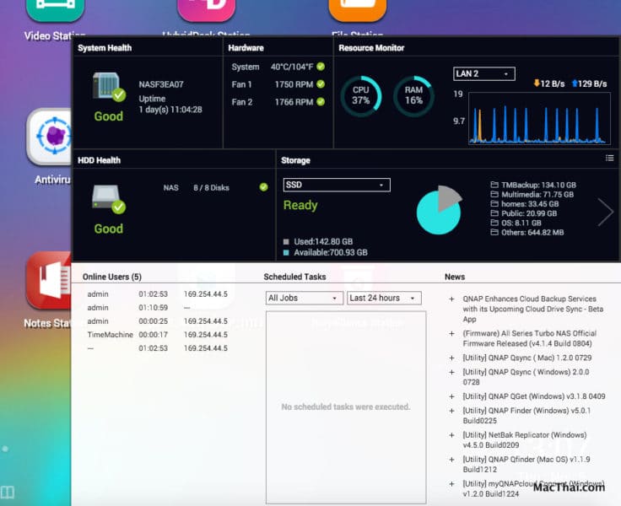Image resolution: width=621 pixels, height=506 pixels.
Task: Select admin user row with 00:00:25
Action: [158, 321]
